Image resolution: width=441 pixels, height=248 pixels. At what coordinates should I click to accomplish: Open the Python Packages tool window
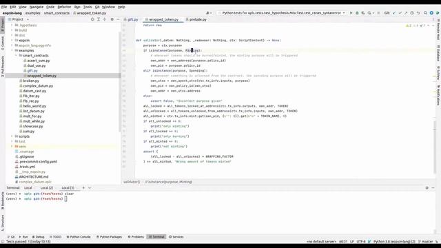(109, 237)
